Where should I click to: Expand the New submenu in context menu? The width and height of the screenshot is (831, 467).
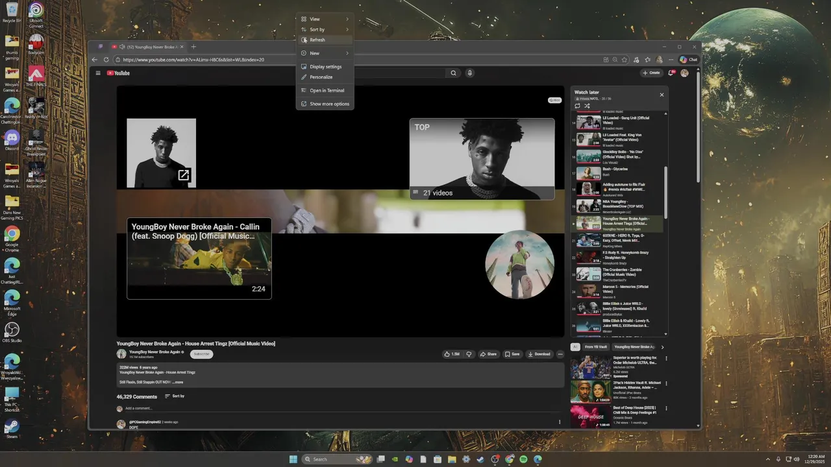tap(325, 53)
